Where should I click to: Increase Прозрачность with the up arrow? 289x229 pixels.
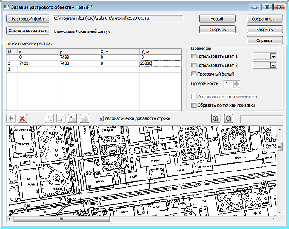[x=237, y=82]
